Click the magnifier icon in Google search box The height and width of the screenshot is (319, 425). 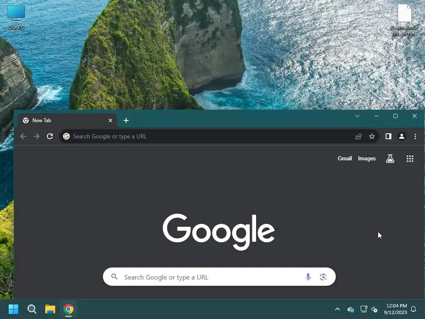click(115, 277)
